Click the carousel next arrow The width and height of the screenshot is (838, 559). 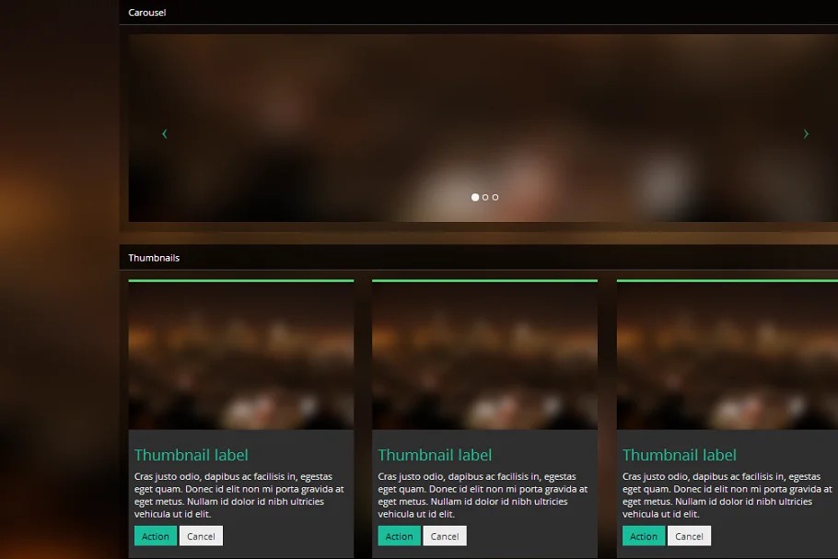[806, 134]
